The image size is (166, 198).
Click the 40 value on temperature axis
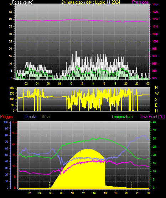pyautogui.click(x=154, y=122)
